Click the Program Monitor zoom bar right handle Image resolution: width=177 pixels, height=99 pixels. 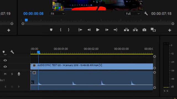click(x=173, y=24)
